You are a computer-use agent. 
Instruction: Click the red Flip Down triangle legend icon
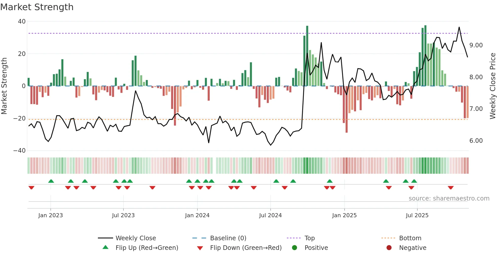pyautogui.click(x=200, y=248)
